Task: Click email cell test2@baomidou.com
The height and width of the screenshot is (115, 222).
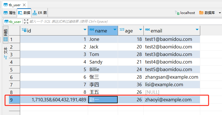Action: [172, 47]
